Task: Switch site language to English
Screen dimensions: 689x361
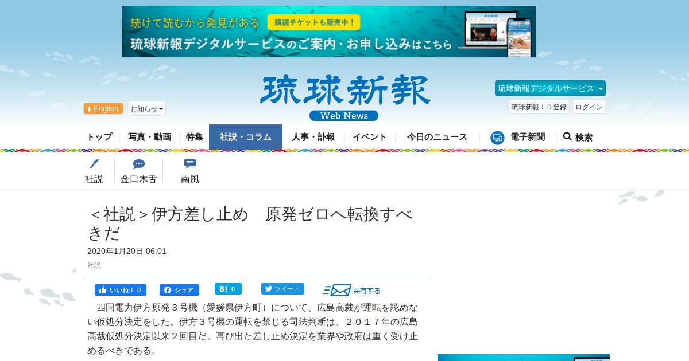Action: 103,109
